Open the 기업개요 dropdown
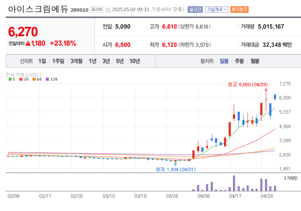The height and width of the screenshot is (211, 301). (x=216, y=9)
